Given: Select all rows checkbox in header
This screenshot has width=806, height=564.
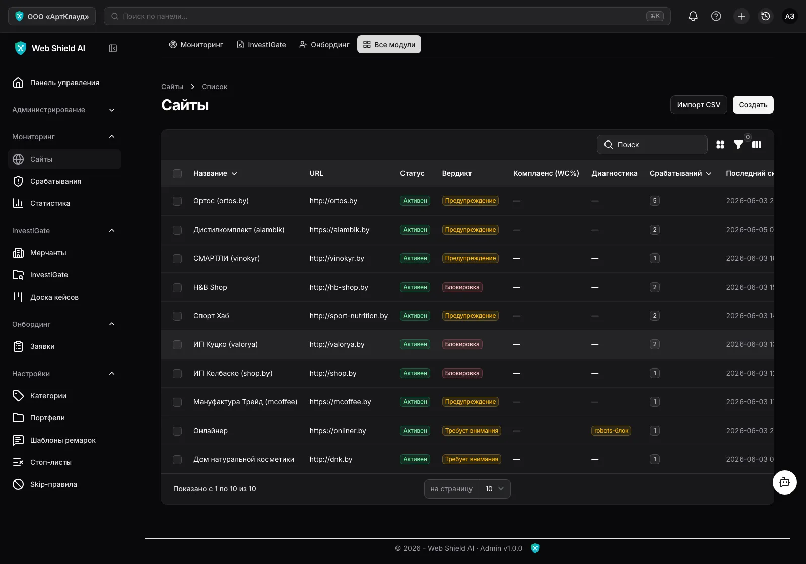Looking at the screenshot, I should (x=177, y=174).
